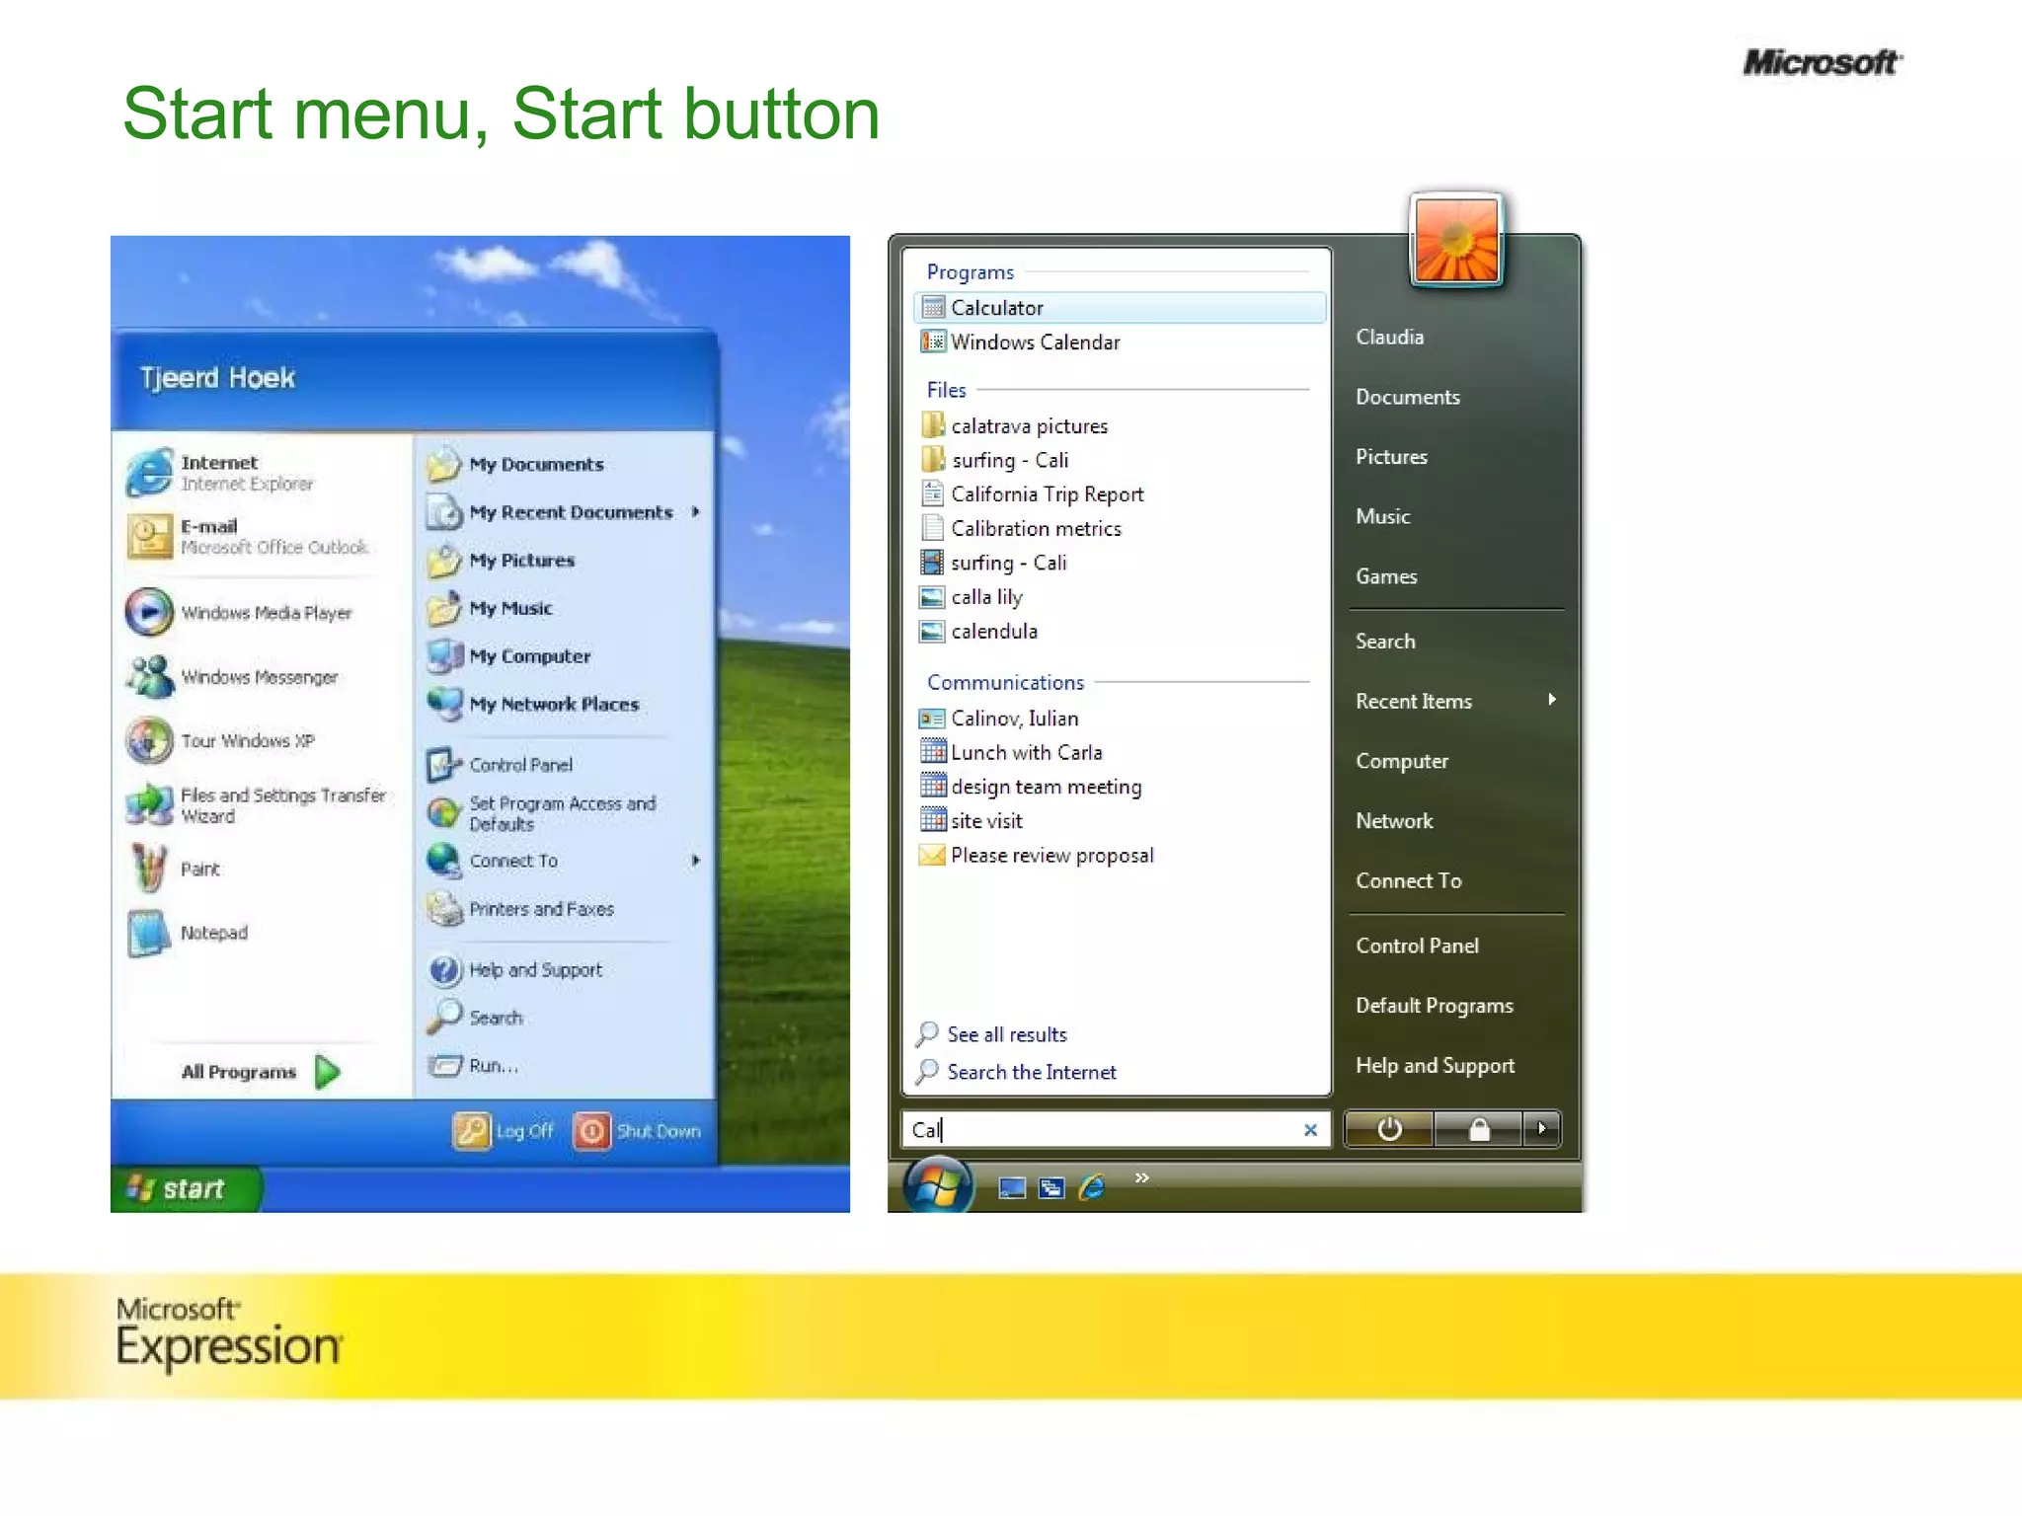Open the Tour Windows XP icon

(149, 740)
